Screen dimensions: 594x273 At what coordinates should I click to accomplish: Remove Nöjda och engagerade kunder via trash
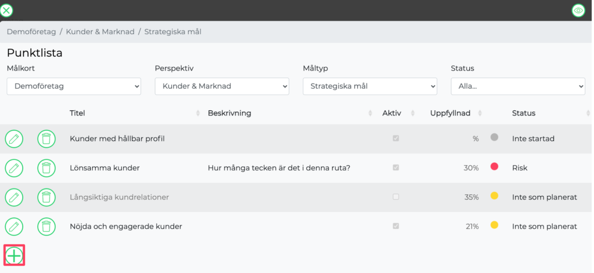46,227
